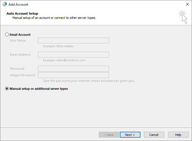This screenshot has width=192, height=141.
Task: Click the "Example: Ellen Adams" hint text
Action: 59,46
